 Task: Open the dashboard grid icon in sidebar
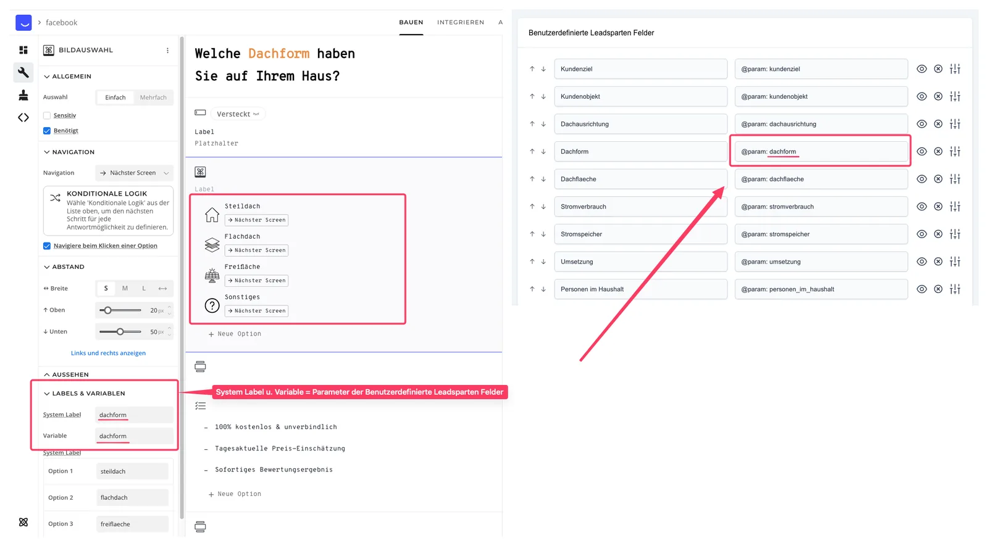(x=23, y=50)
